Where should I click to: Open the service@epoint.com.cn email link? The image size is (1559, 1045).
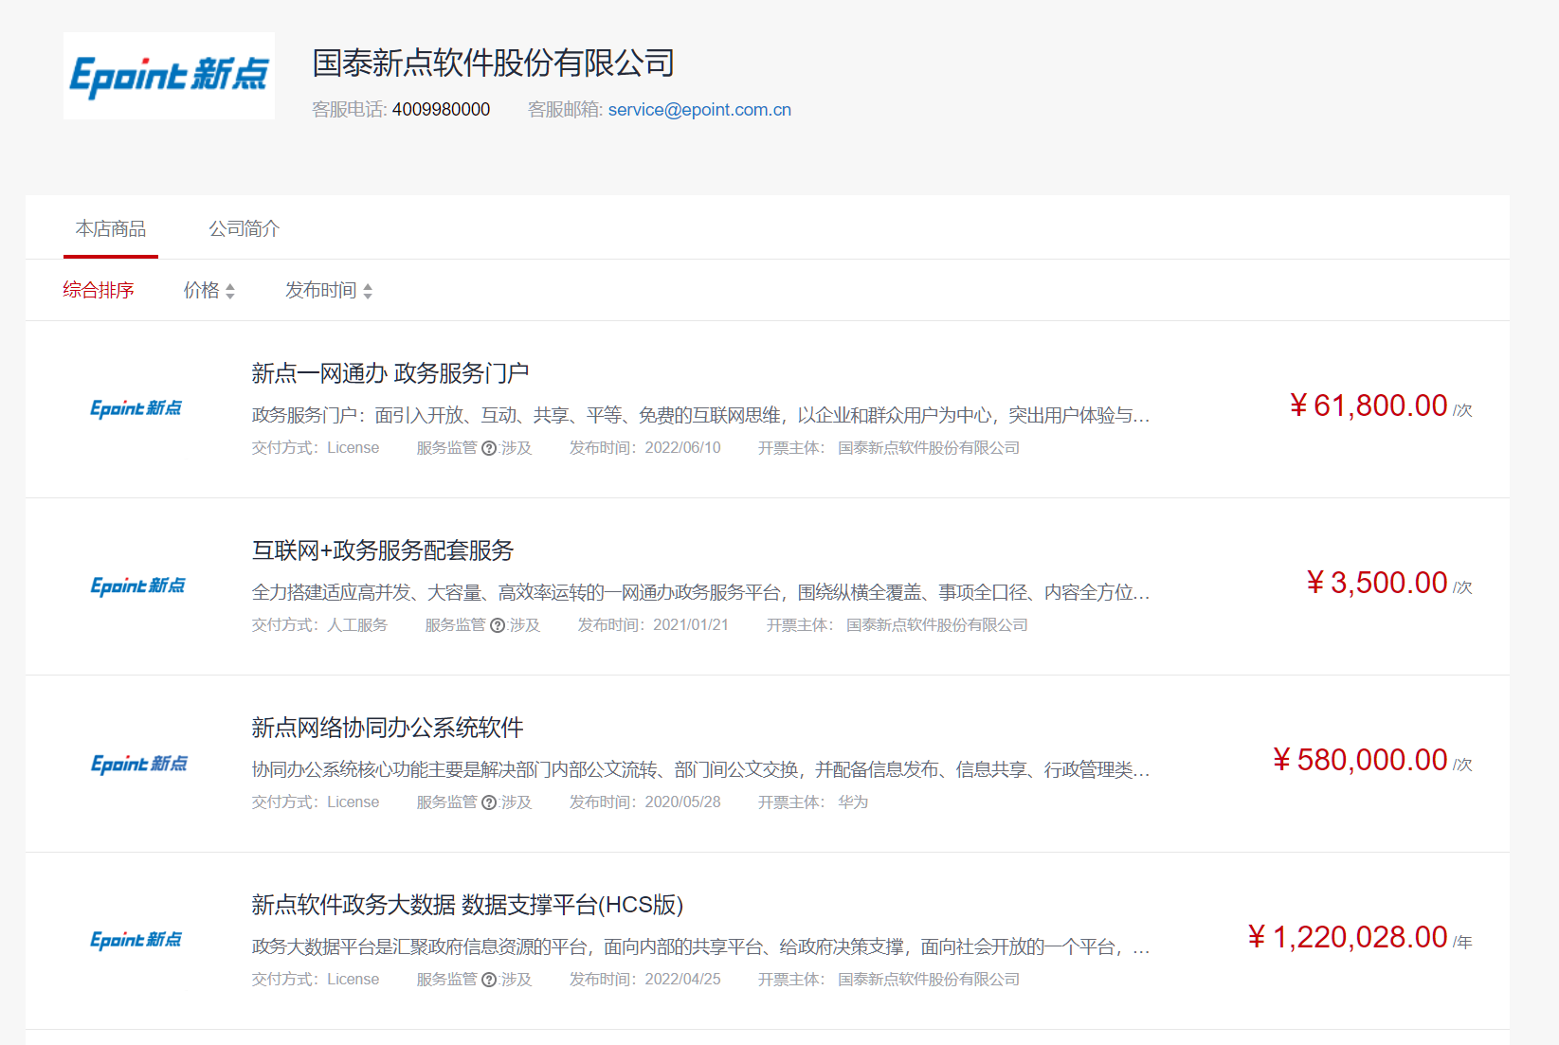pyautogui.click(x=699, y=110)
